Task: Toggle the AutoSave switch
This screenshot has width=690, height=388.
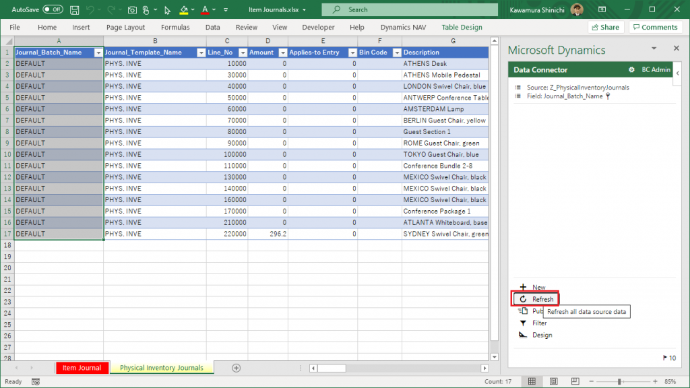Action: 53,9
